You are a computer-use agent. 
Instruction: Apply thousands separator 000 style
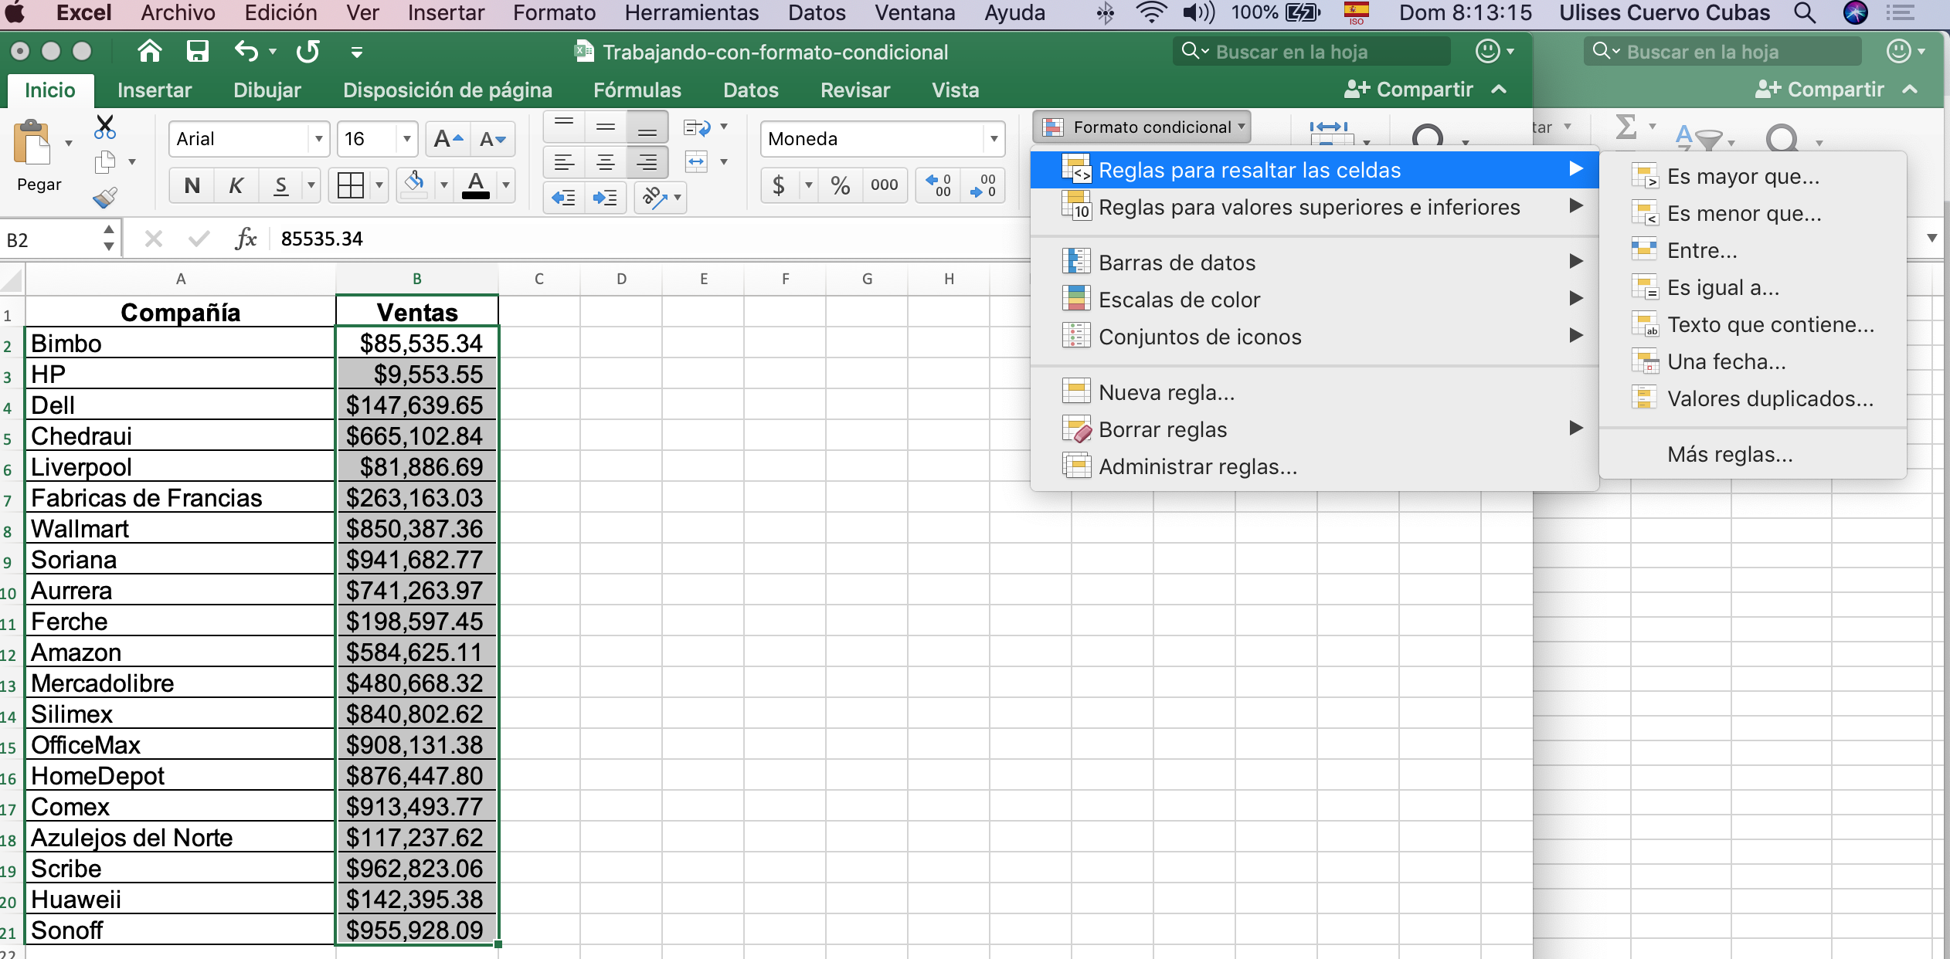click(x=884, y=185)
